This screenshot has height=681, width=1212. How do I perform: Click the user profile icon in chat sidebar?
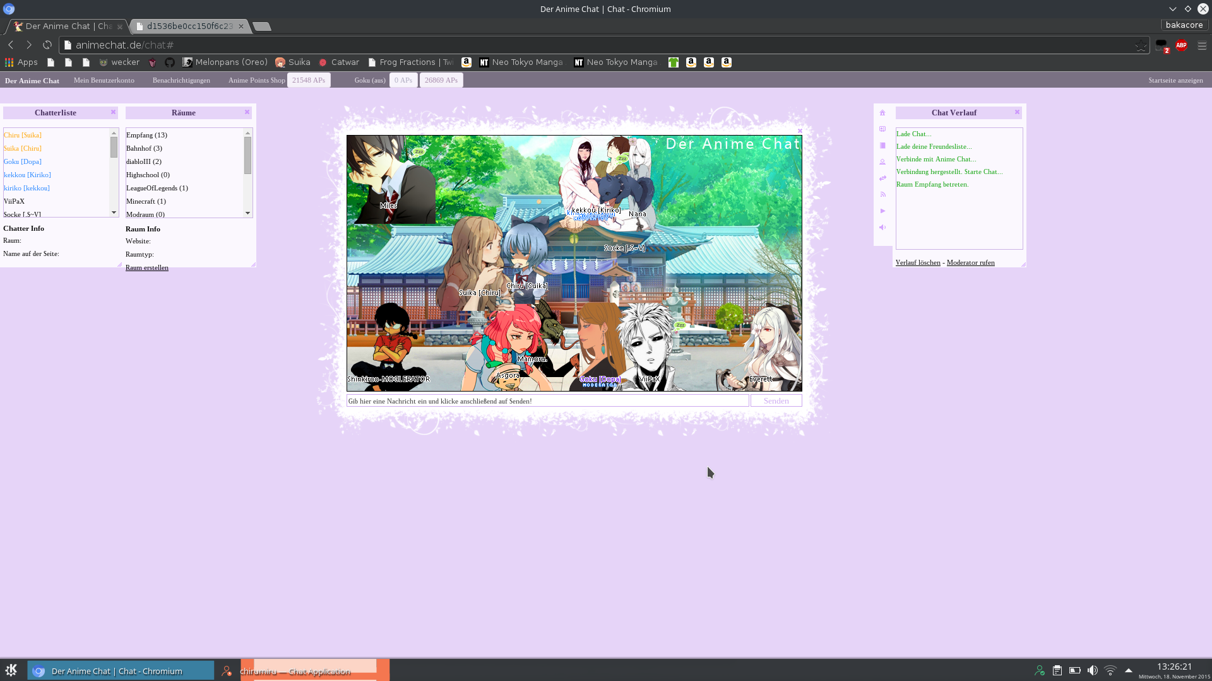[x=882, y=162]
